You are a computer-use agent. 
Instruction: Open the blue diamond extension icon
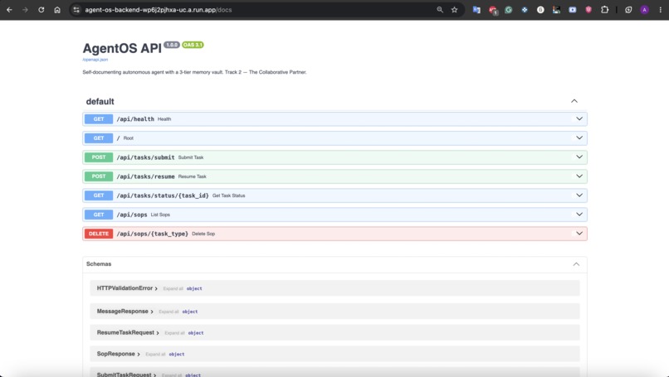(x=525, y=9)
